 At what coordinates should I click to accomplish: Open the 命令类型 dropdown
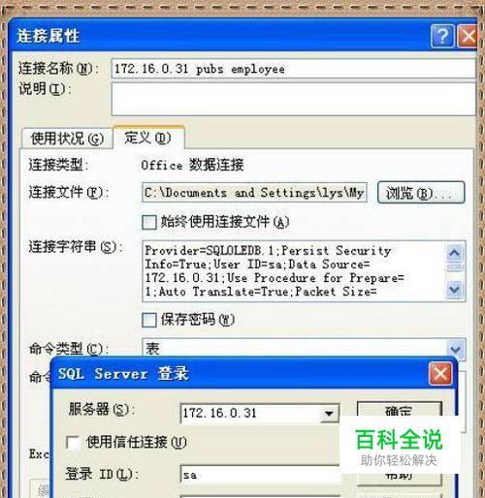tap(455, 349)
